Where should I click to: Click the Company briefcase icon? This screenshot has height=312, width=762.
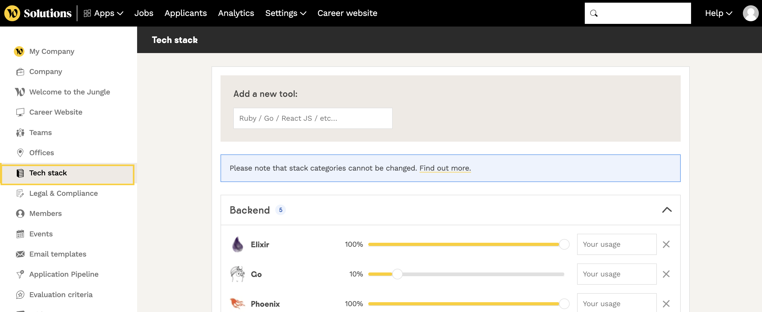click(x=20, y=72)
